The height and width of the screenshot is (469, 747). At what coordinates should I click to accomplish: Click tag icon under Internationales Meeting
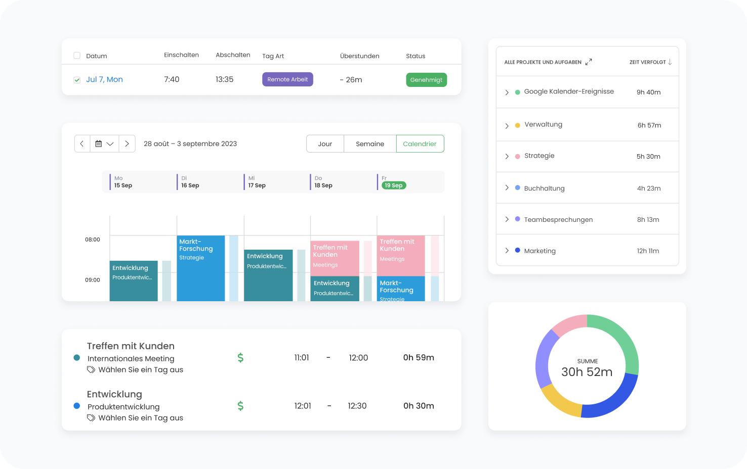coord(91,370)
